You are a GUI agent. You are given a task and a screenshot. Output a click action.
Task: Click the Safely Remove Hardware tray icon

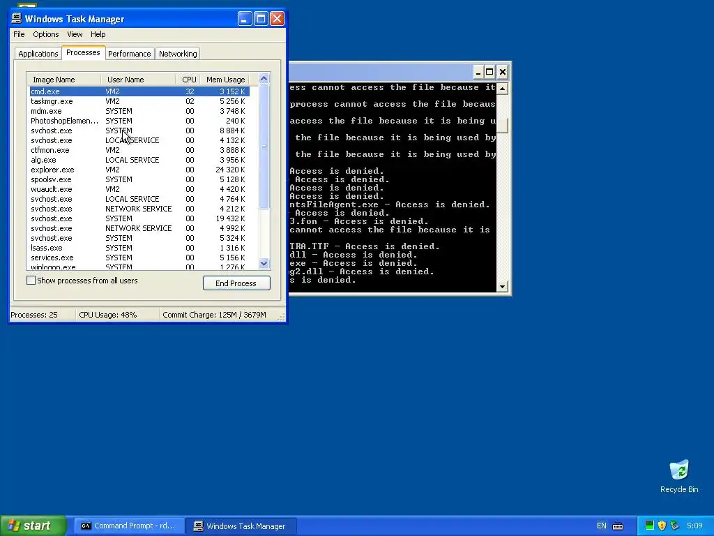coord(674,526)
